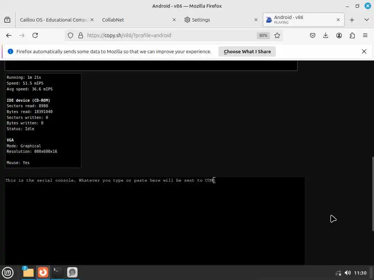Open the Firefox account menu
This screenshot has height=280, width=374.
click(339, 35)
